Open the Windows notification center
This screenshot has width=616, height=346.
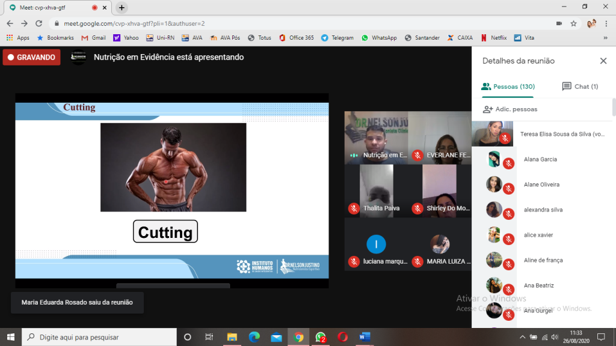coord(601,337)
